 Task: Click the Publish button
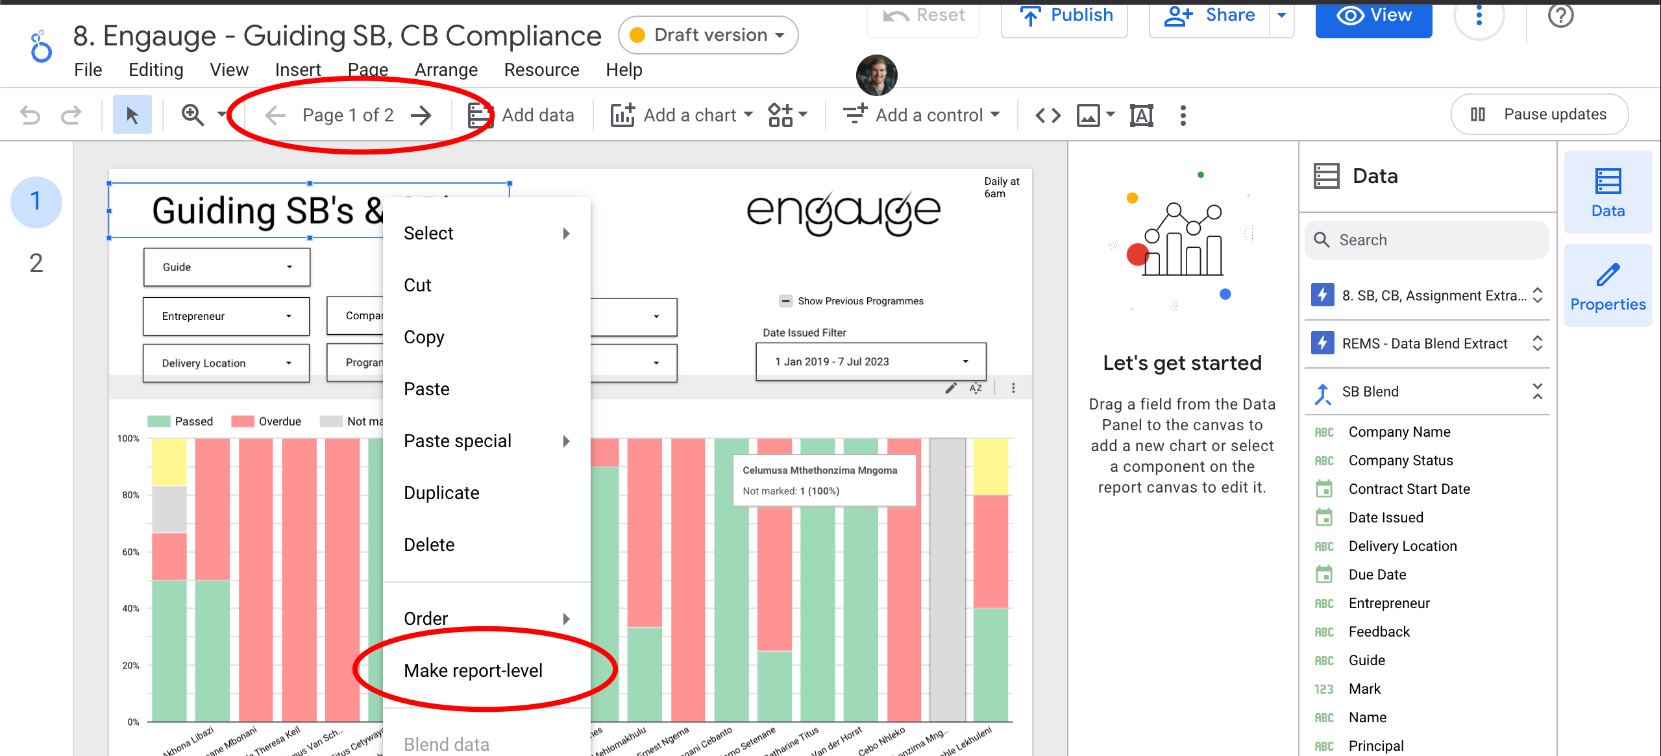1065,16
